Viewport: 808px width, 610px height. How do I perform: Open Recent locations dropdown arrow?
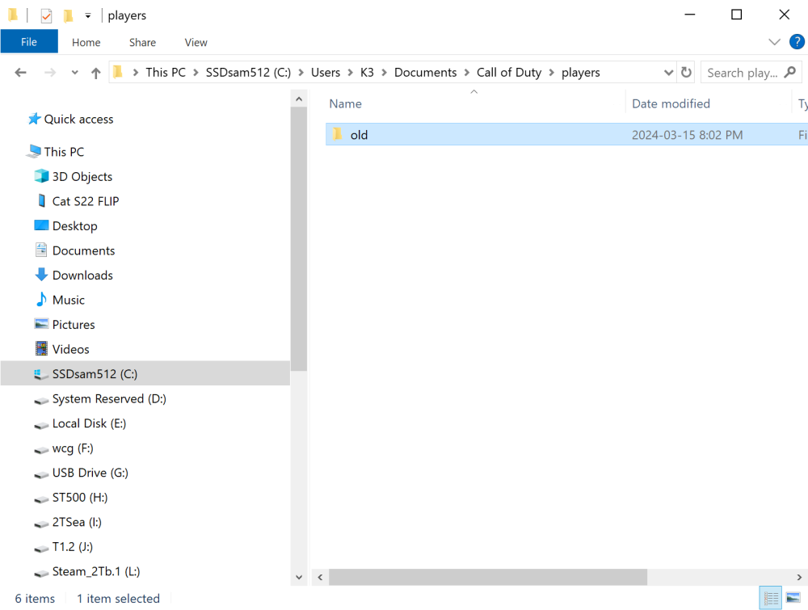pyautogui.click(x=74, y=73)
